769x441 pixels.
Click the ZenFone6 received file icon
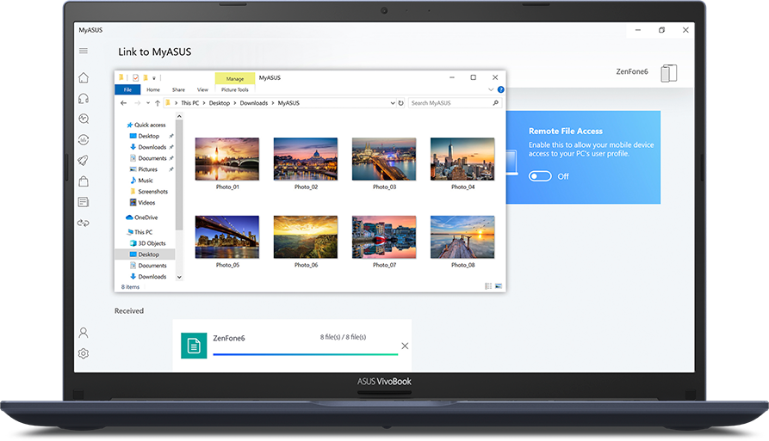point(194,346)
